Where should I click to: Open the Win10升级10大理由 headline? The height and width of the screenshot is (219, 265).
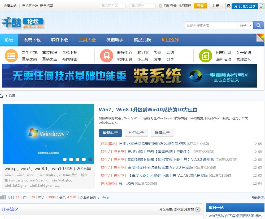148,110
